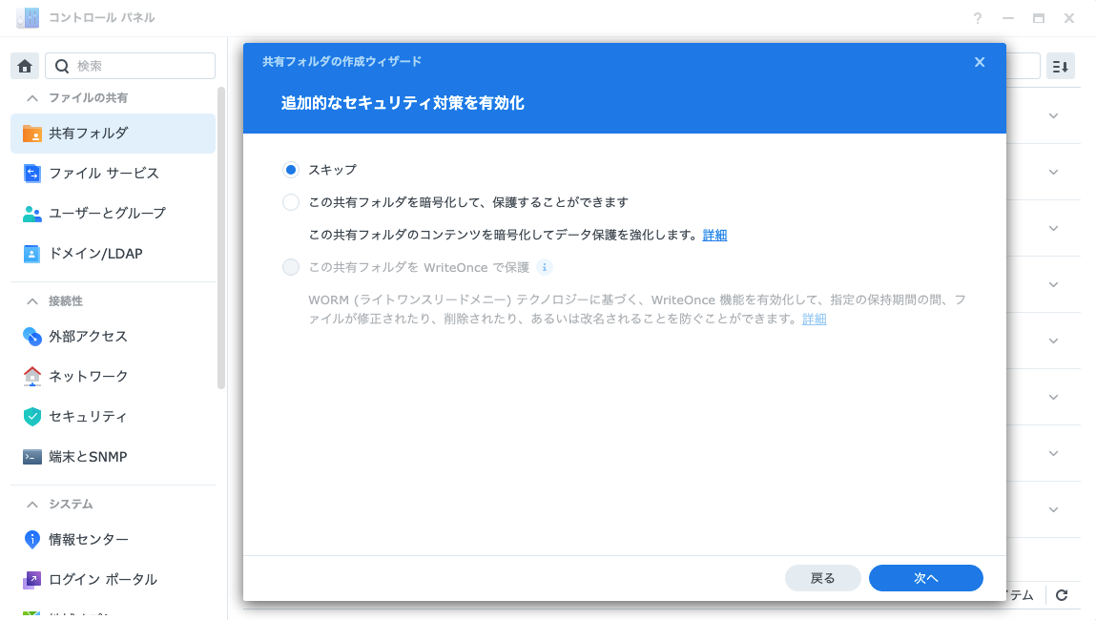
Task: Open the 詳細 link for WriteOnce
Action: [x=815, y=319]
